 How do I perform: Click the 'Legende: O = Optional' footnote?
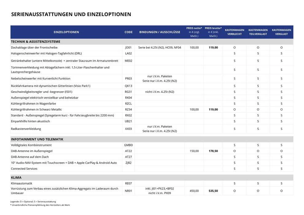[33, 201]
